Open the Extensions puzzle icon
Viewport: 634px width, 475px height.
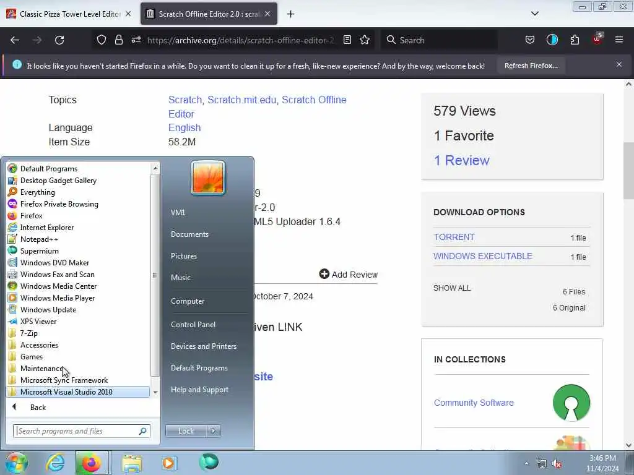point(575,40)
